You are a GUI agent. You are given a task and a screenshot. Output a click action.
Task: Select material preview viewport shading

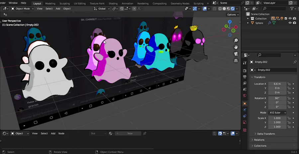[x=229, y=9]
